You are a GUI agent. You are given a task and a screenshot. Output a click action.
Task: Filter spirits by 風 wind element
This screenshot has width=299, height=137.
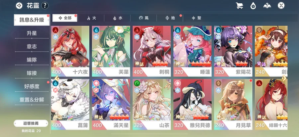[x=144, y=18]
